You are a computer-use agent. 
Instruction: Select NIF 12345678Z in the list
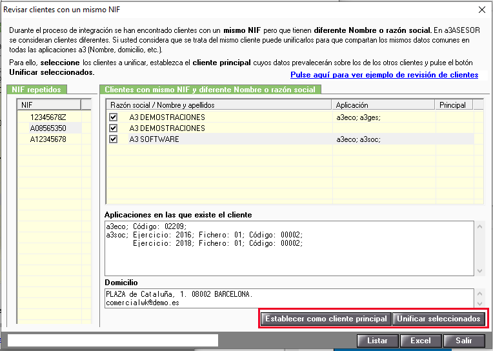click(x=48, y=117)
